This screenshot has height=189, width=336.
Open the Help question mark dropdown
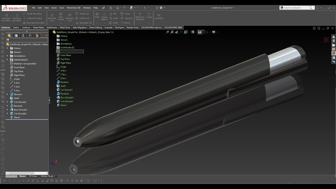coord(321,8)
